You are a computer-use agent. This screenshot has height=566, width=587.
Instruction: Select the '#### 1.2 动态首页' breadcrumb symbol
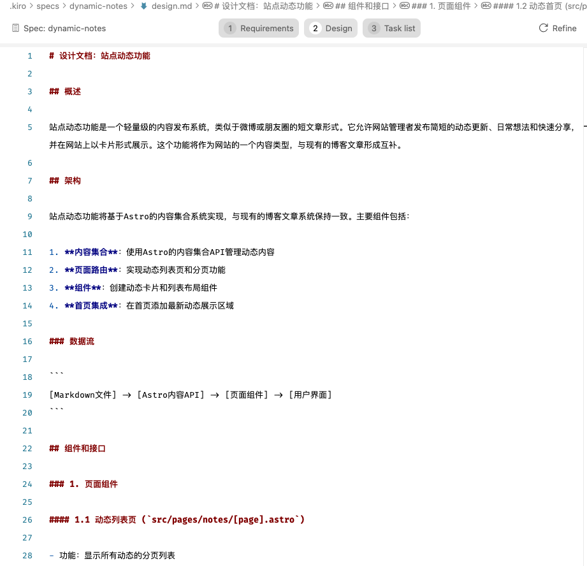(x=540, y=6)
